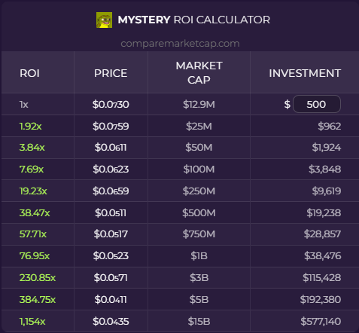Click the $250M market cap cell

(199, 191)
